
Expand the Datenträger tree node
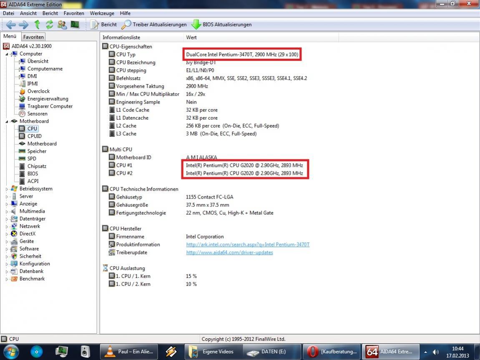click(6, 219)
